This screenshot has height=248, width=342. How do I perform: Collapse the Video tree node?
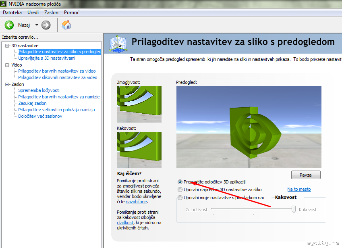[x=7, y=65]
